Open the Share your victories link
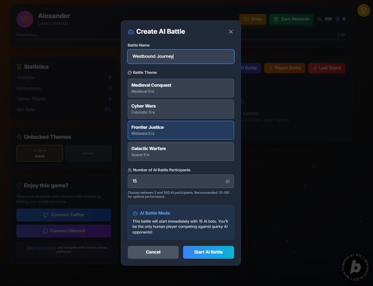This screenshot has width=373, height=286. point(41,248)
